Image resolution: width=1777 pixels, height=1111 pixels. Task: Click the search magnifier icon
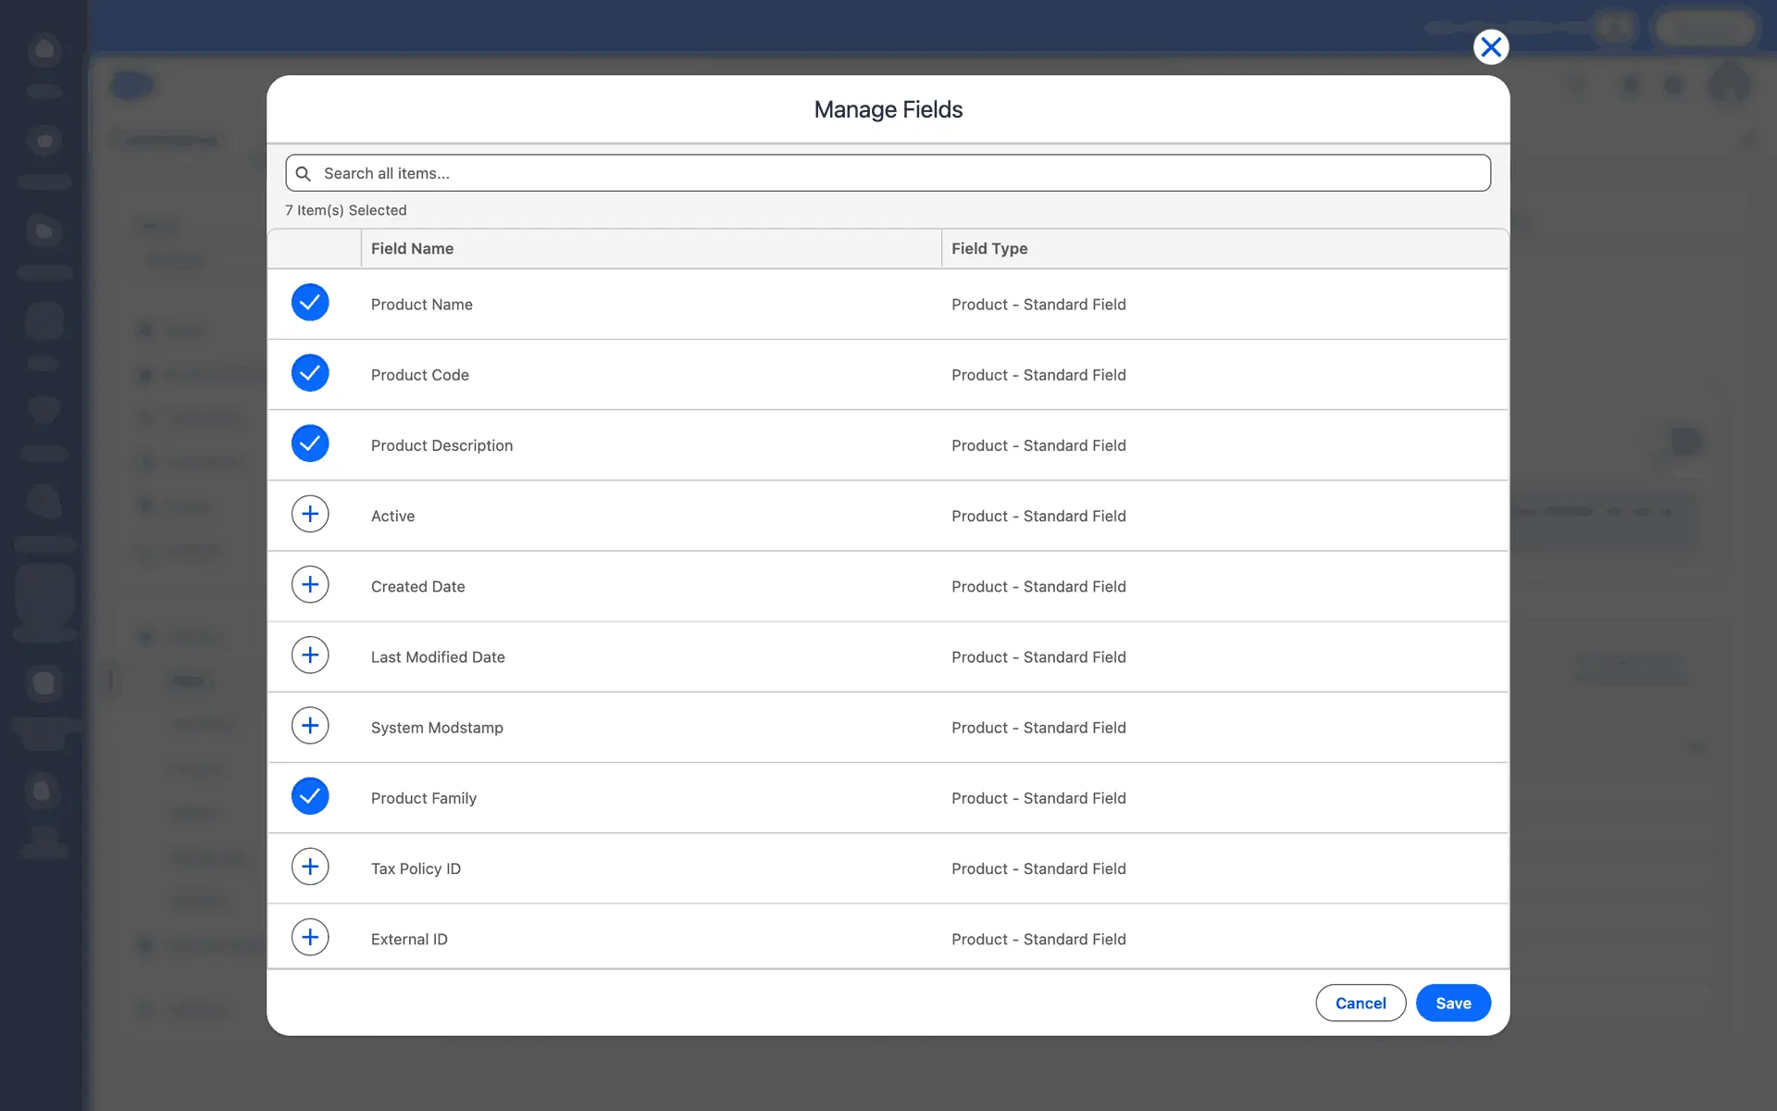click(303, 173)
